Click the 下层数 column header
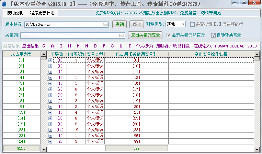Viewport: 262px width, 154px height. pyautogui.click(x=57, y=54)
